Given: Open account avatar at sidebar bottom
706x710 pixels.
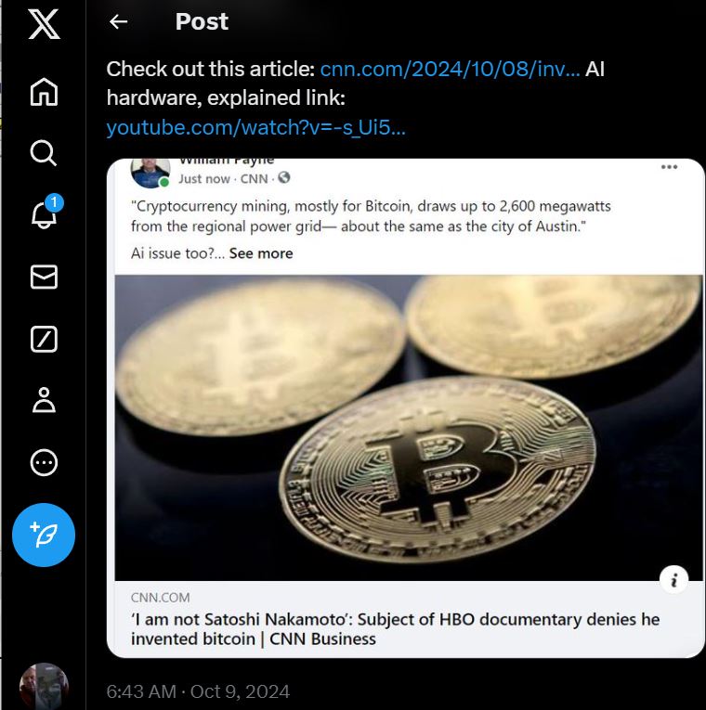Looking at the screenshot, I should pyautogui.click(x=44, y=687).
